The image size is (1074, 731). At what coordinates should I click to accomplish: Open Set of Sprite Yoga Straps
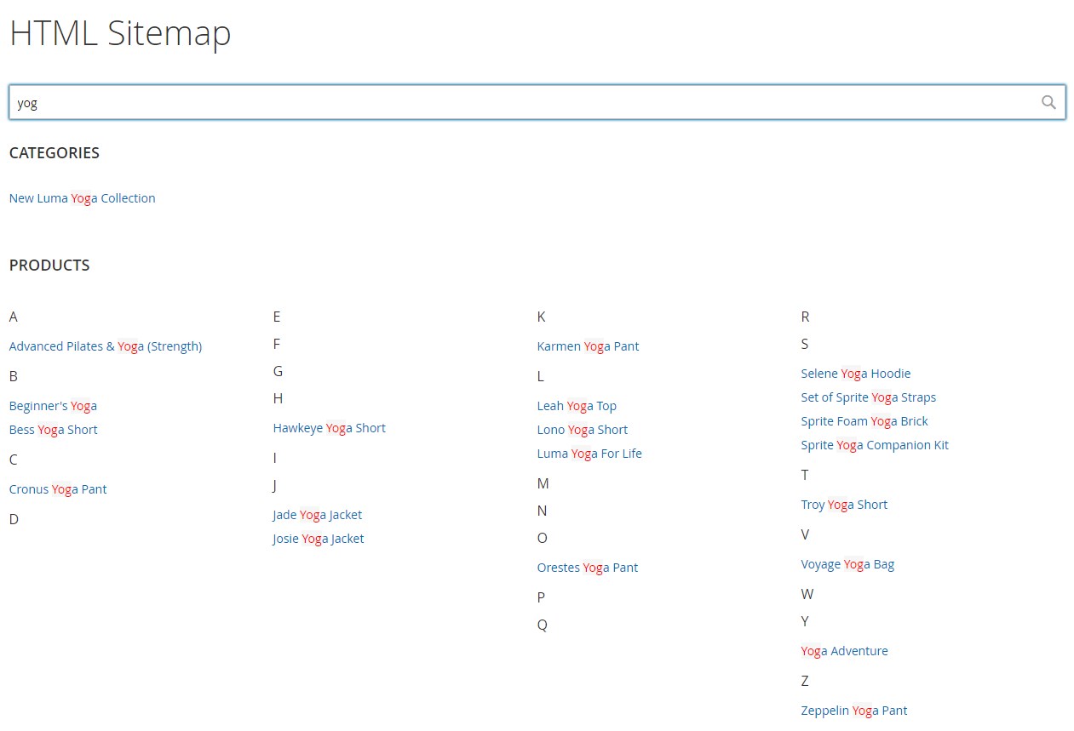pos(869,397)
